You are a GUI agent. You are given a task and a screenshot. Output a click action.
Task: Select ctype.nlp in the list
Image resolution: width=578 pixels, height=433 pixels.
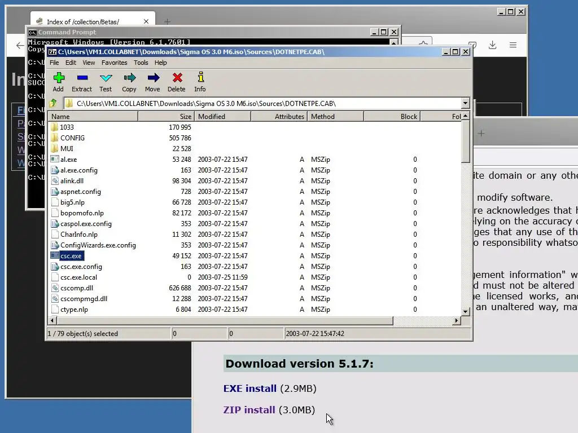click(x=74, y=310)
